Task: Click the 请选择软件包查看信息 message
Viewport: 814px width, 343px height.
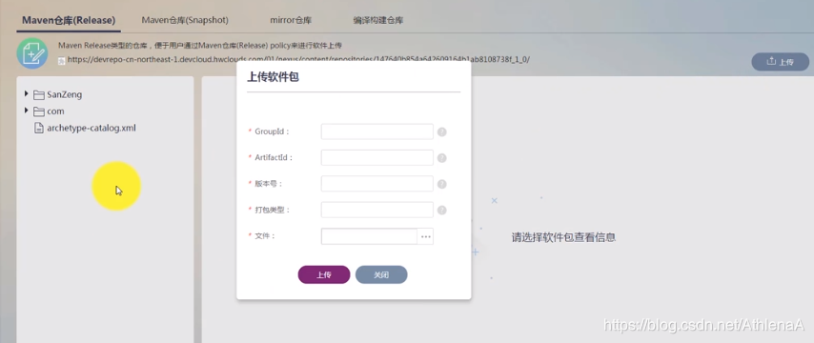Action: [563, 237]
